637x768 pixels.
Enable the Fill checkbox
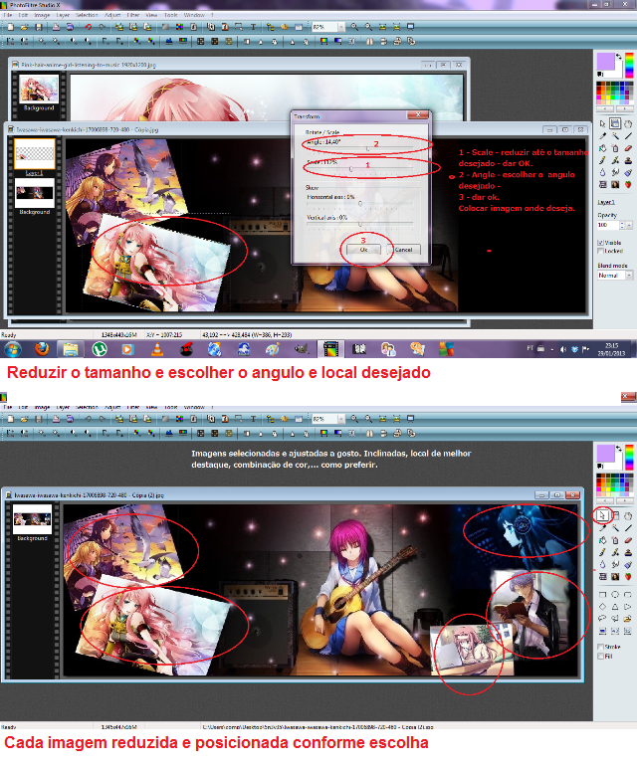600,656
